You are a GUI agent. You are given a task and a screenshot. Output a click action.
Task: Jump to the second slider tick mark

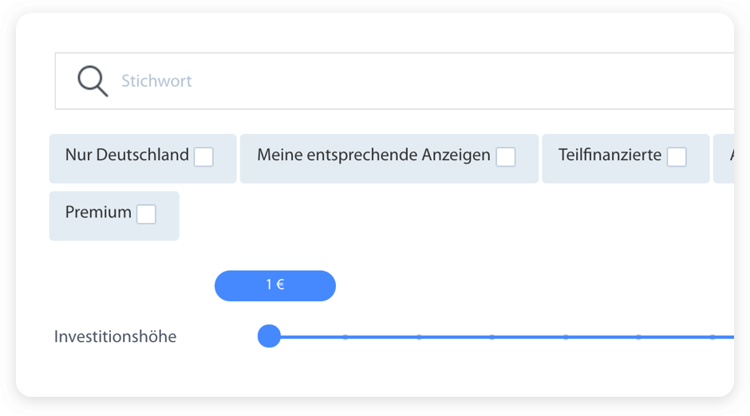pos(419,337)
